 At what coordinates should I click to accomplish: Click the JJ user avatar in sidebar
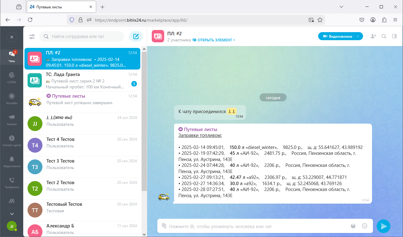tap(12, 226)
